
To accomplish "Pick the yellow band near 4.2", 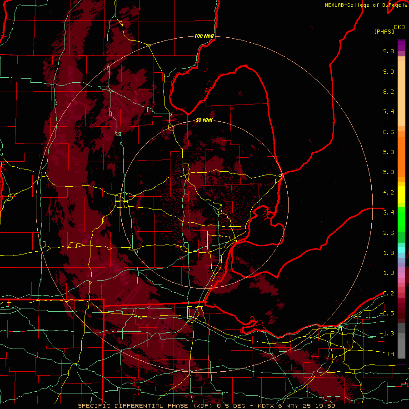I will 401,195.
